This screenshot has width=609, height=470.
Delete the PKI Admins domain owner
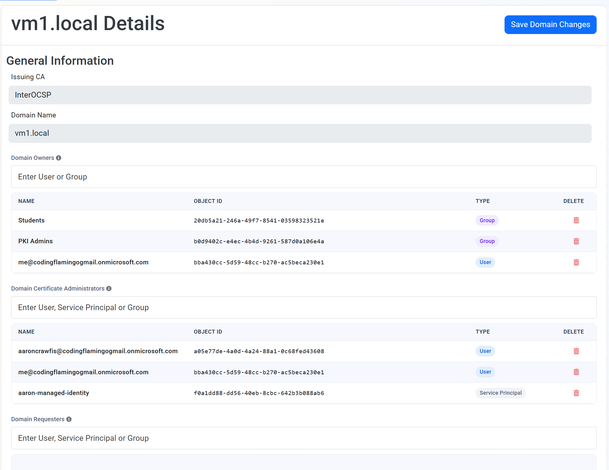[x=576, y=241]
